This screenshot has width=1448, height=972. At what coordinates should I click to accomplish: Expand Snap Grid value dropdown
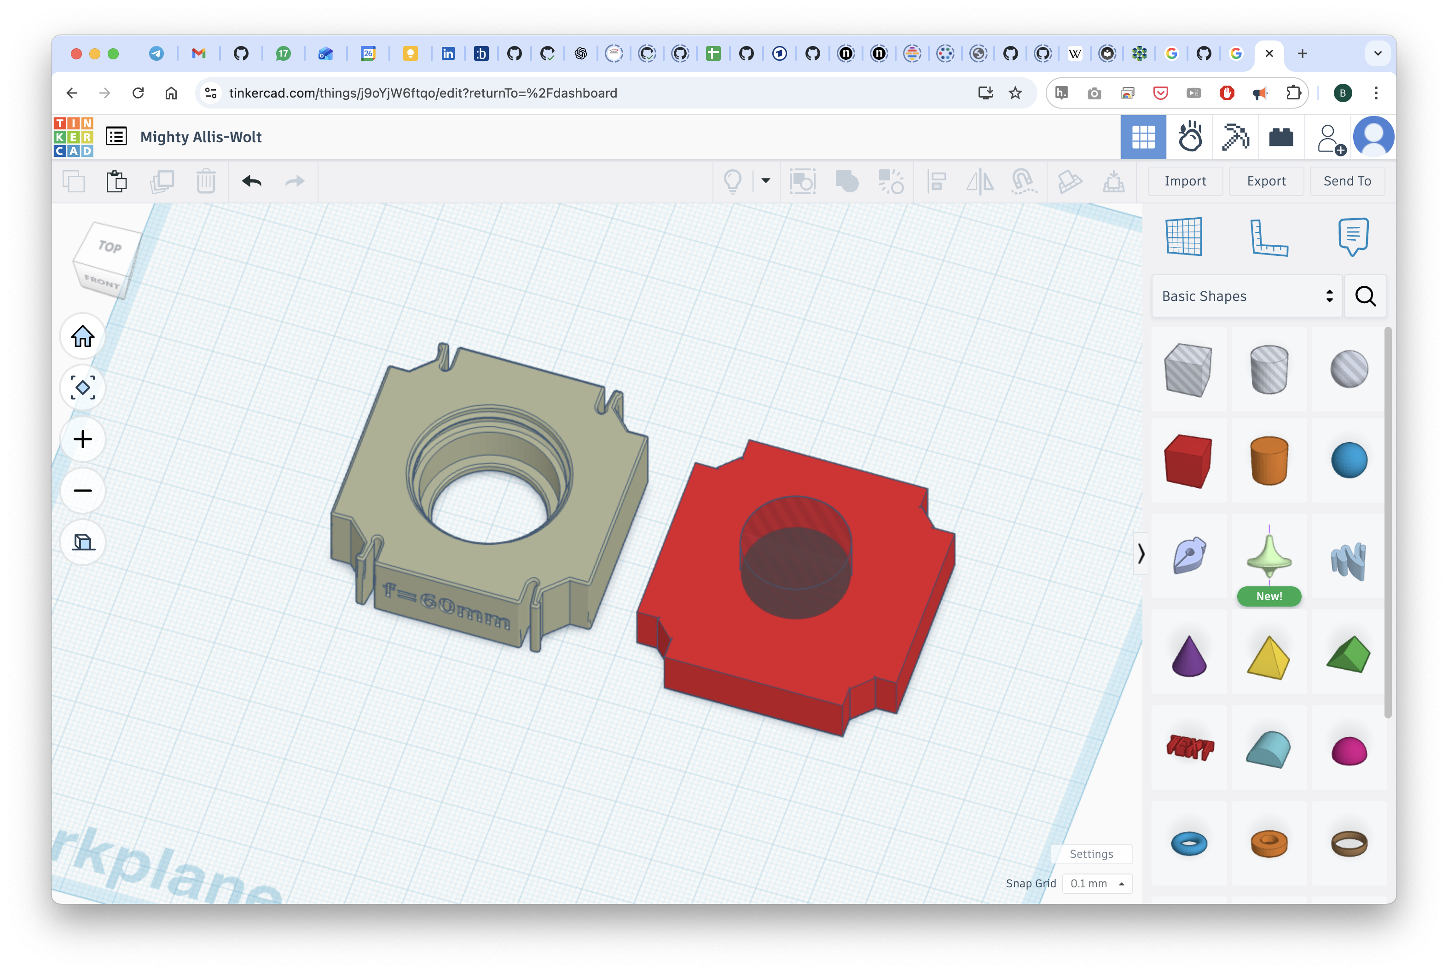1096,883
